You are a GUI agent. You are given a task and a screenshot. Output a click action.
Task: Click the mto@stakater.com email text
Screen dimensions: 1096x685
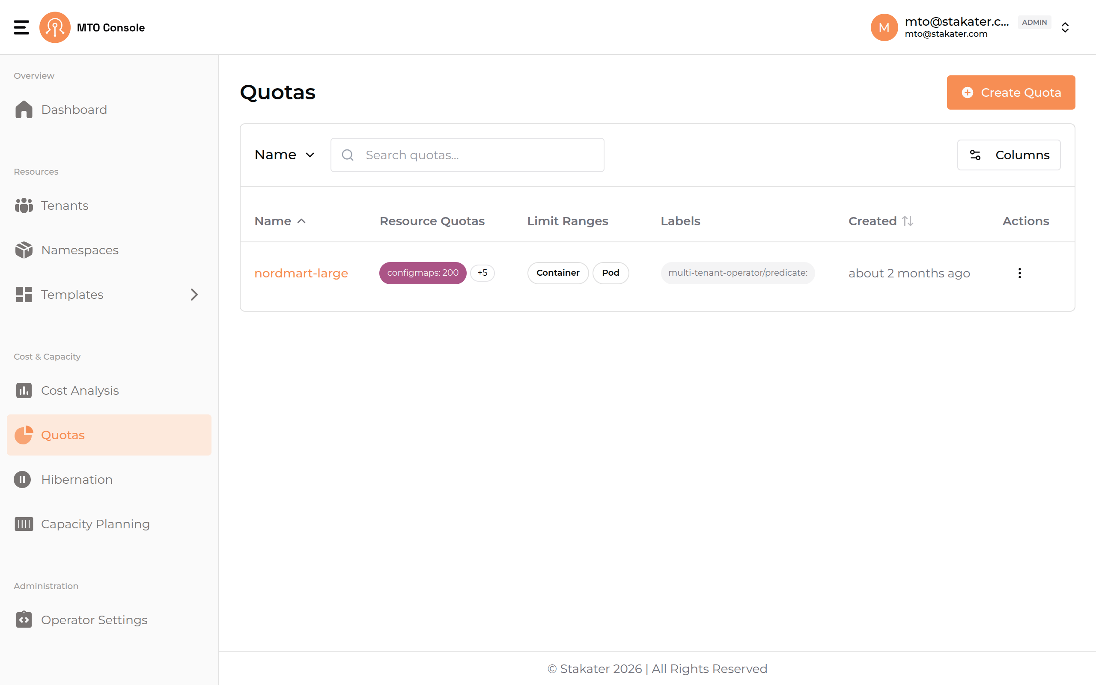(946, 34)
